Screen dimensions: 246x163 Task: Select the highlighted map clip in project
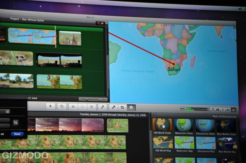32,36
